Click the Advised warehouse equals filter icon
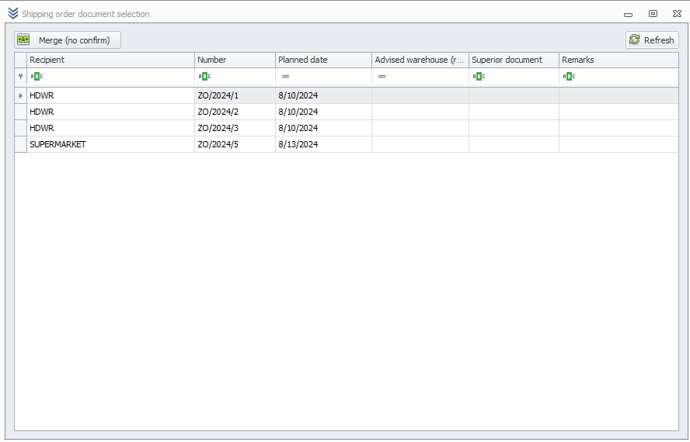The height and width of the screenshot is (442, 690). [x=382, y=77]
